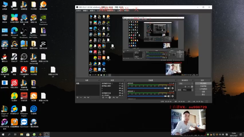Pop out the 转场特效 transitions dock
This screenshot has height=137, width=244.
193,80
